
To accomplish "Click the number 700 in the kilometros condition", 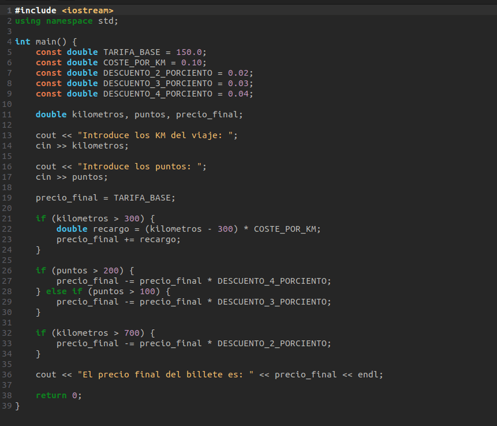I will [132, 333].
